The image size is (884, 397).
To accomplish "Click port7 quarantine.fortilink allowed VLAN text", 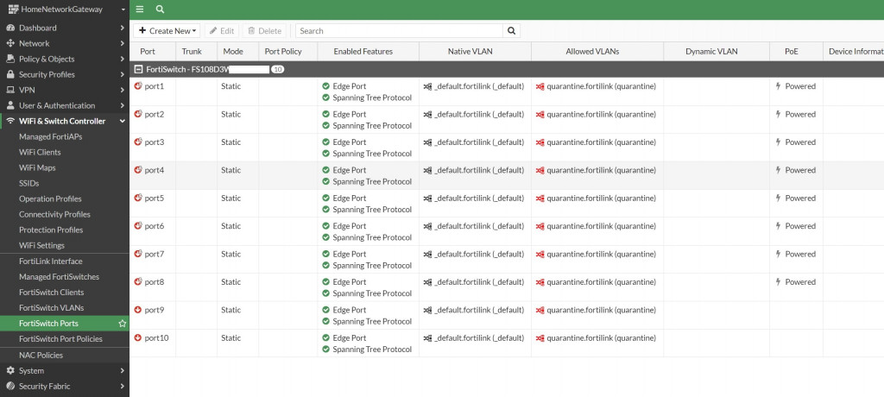I will (x=602, y=254).
